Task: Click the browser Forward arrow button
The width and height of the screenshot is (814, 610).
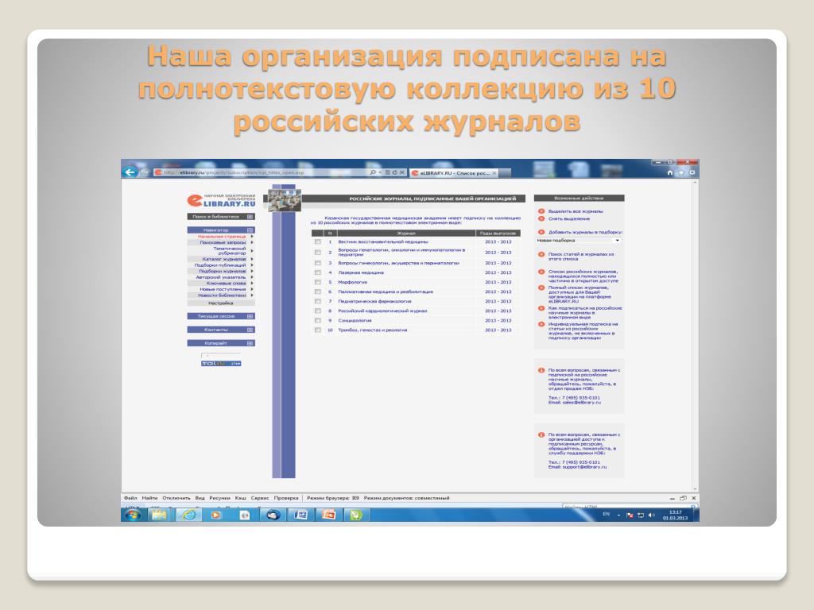Action: 145,172
